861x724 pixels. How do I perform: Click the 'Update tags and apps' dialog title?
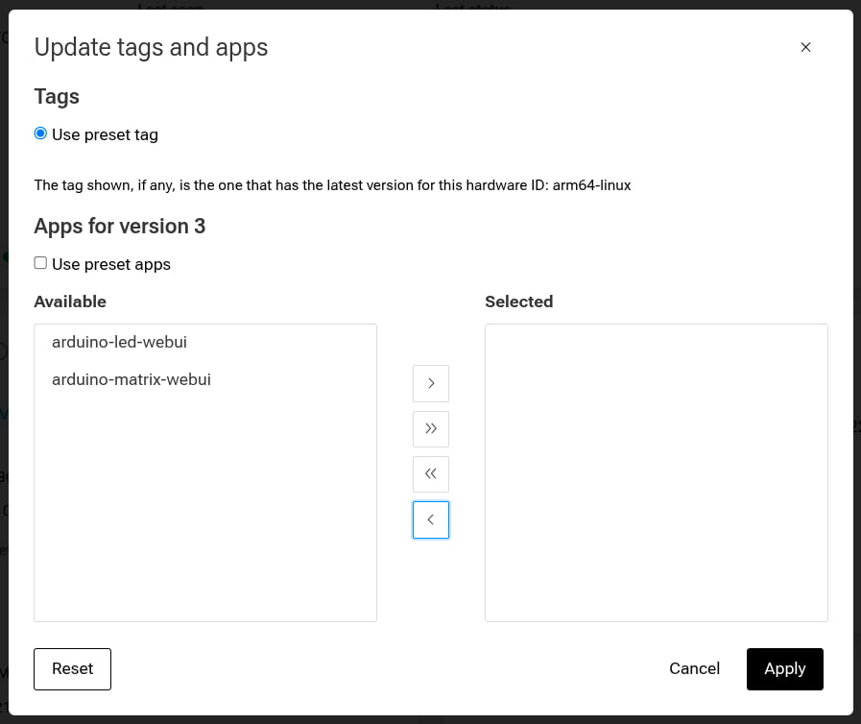151,46
